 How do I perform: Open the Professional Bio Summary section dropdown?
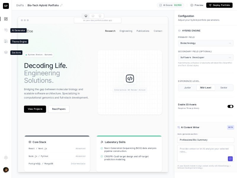(x=206, y=140)
